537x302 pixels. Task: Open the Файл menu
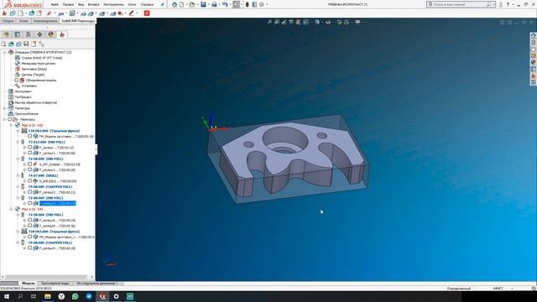55,4
